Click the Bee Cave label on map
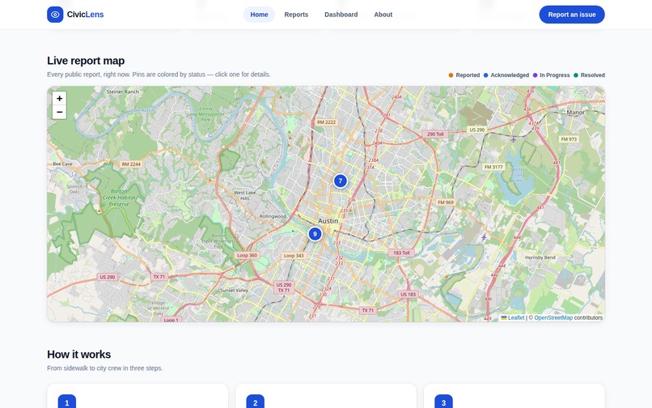652x408 pixels. pyautogui.click(x=63, y=164)
